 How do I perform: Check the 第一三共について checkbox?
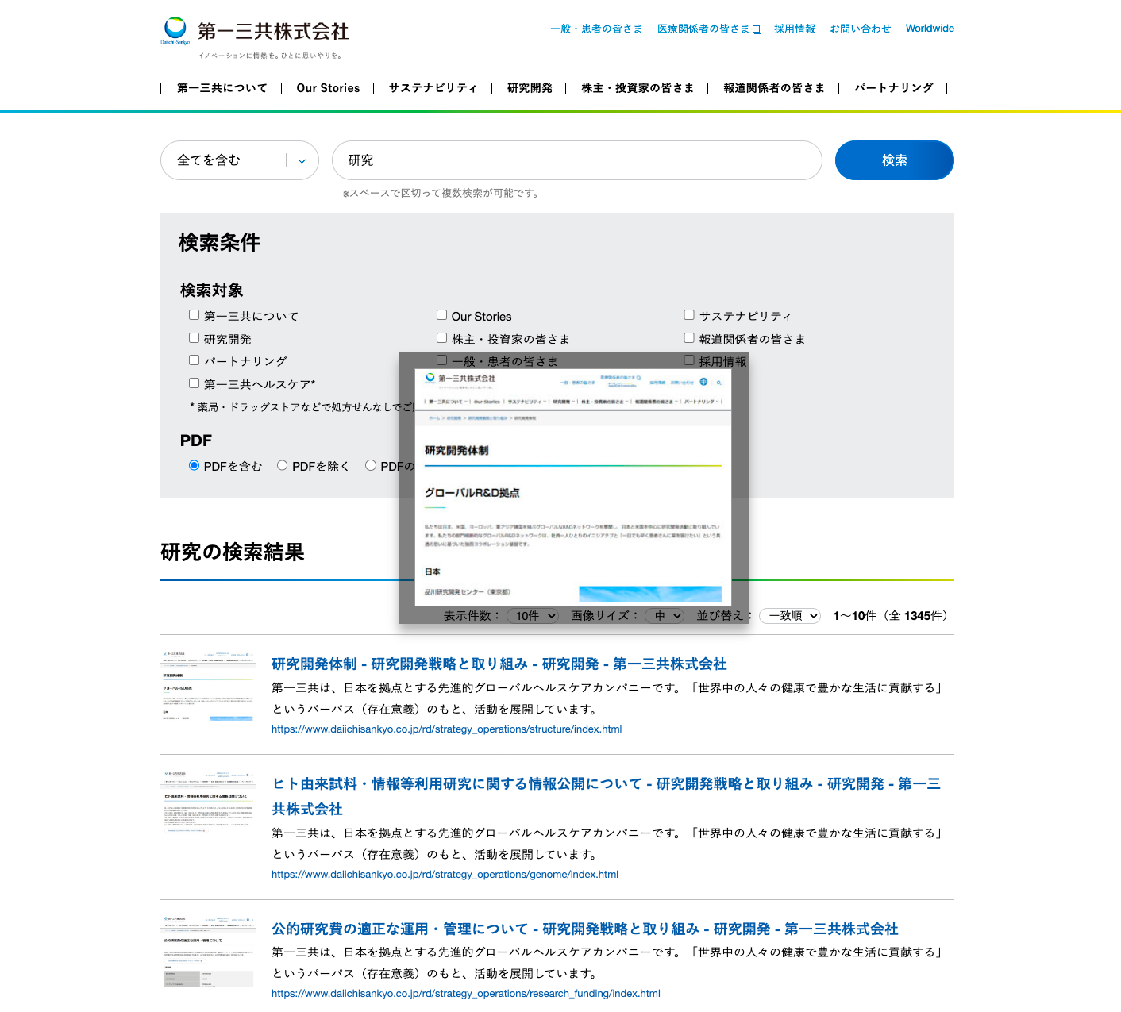click(x=194, y=315)
